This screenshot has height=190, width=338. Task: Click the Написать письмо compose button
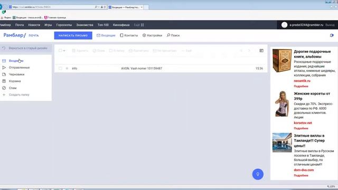tap(73, 35)
